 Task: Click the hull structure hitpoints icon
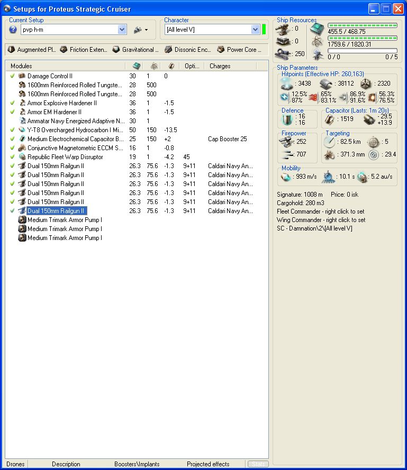coord(366,84)
